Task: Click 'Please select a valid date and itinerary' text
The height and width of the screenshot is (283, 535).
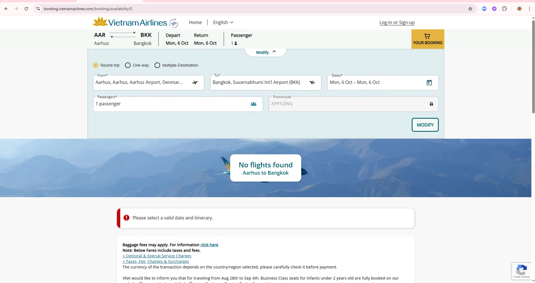Action: [173, 218]
